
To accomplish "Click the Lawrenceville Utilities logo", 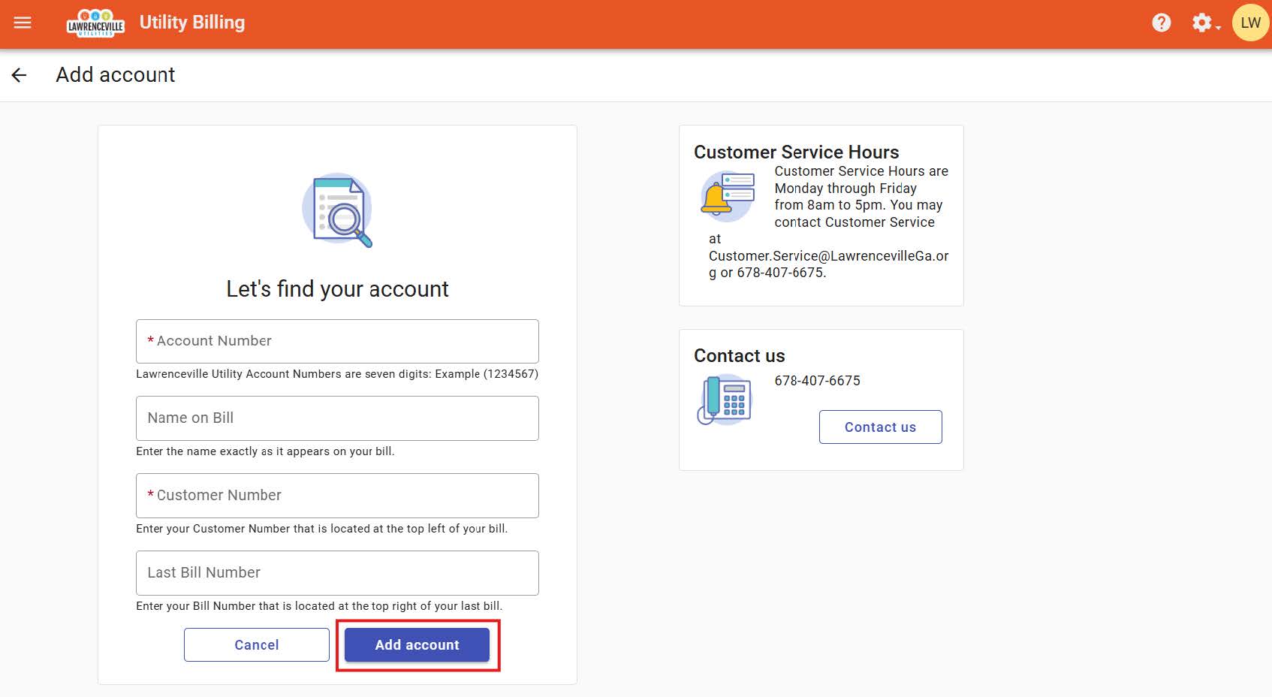I will coord(96,22).
